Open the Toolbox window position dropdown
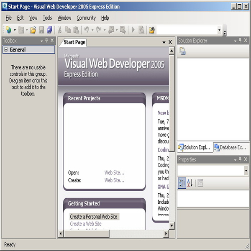The height and width of the screenshot is (251, 251). tap(41, 41)
